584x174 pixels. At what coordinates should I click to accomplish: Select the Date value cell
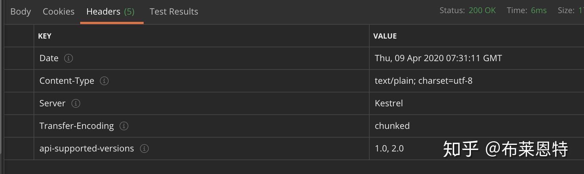(438, 58)
